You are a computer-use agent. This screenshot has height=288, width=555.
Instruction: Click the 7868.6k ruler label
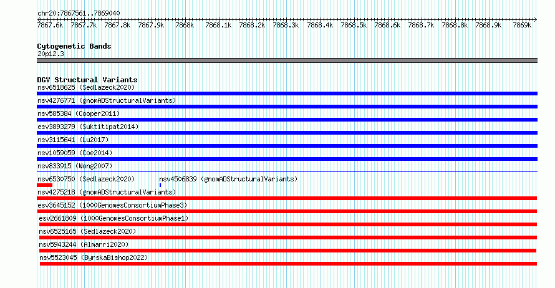coord(387,26)
